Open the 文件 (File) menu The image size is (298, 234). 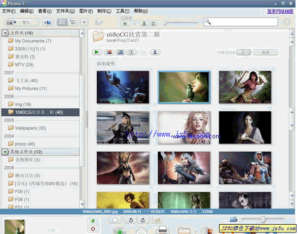(8, 11)
